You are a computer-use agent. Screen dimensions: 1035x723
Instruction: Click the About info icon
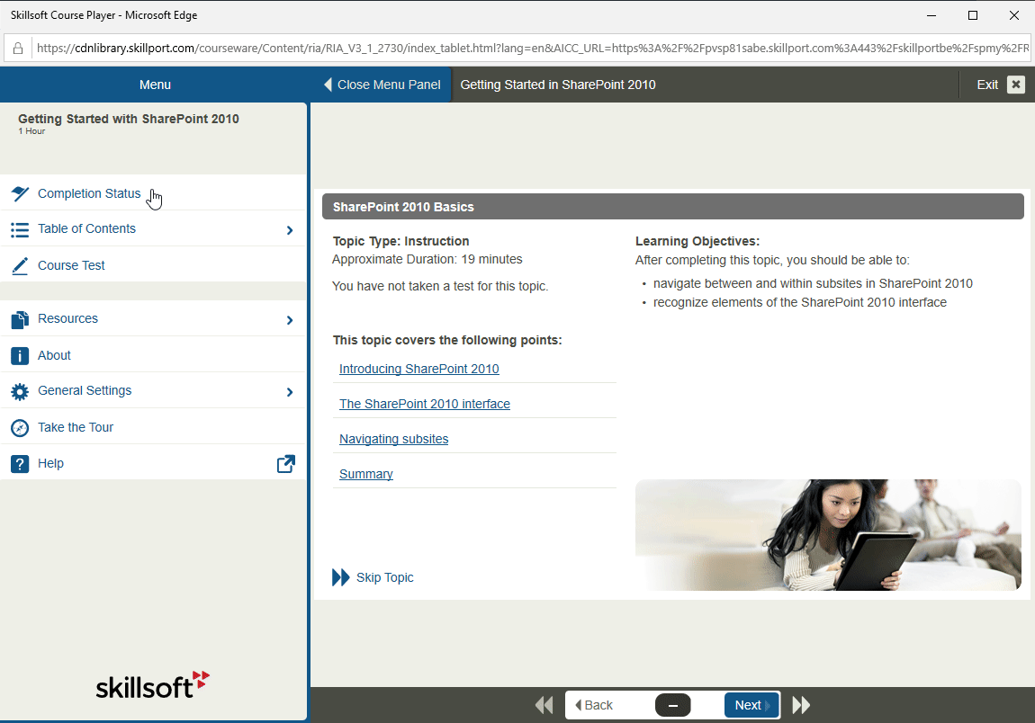click(x=20, y=356)
